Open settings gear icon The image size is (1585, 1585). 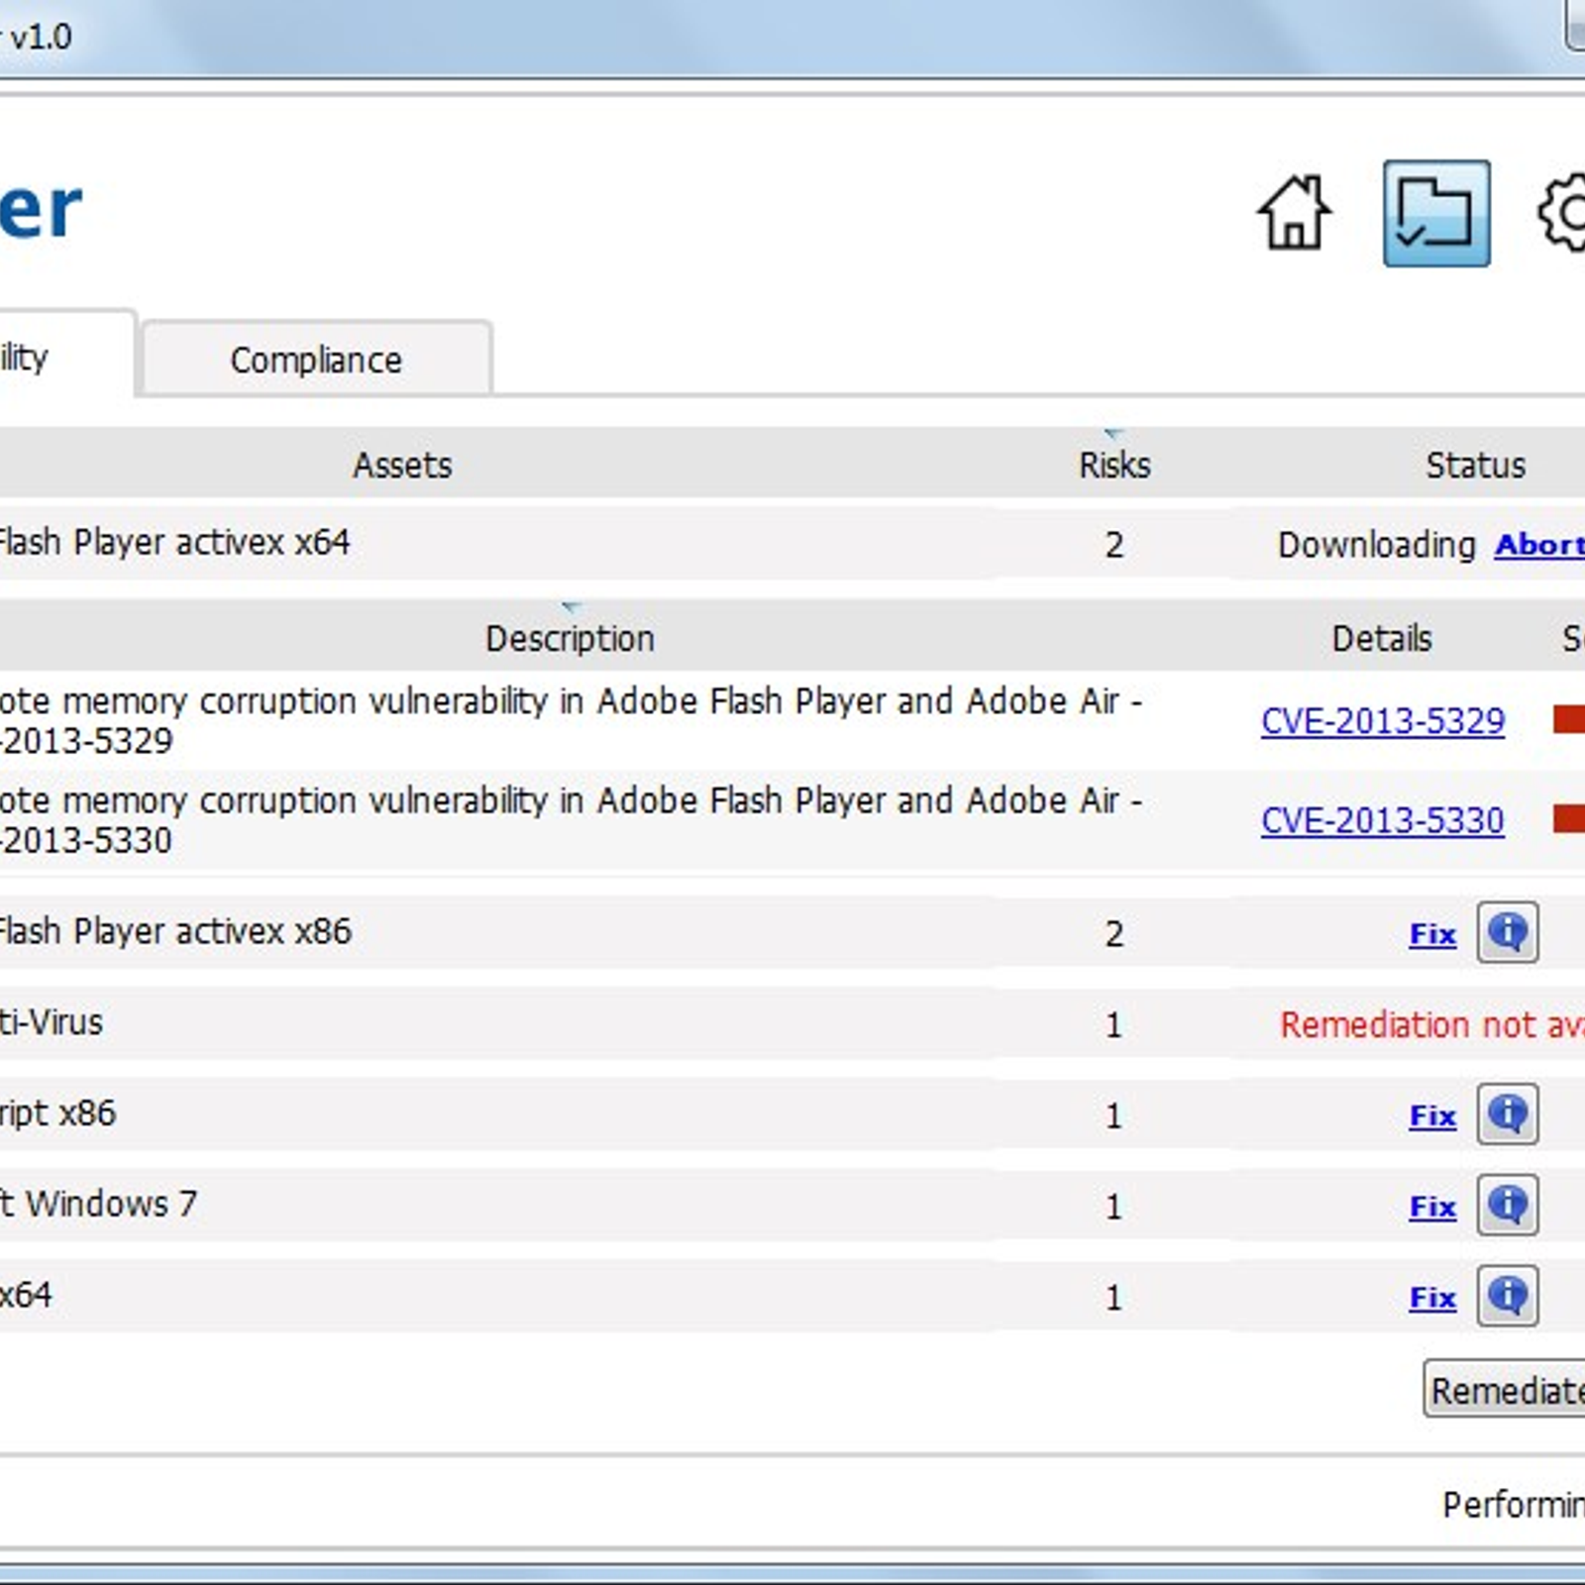[x=1562, y=213]
